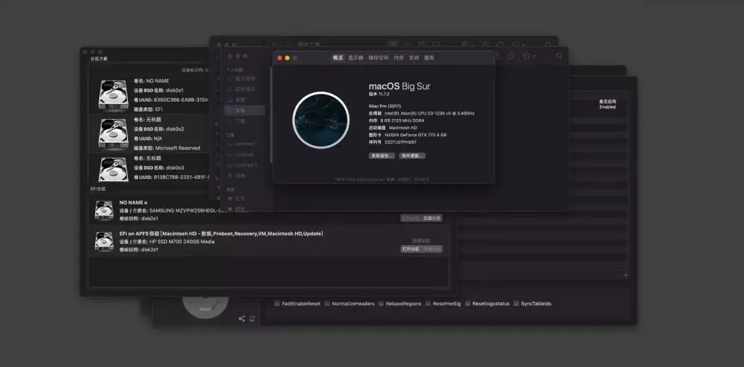The width and height of the screenshot is (744, 367).
Task: Click the Big Sur wallpaper circle image
Action: [320, 120]
